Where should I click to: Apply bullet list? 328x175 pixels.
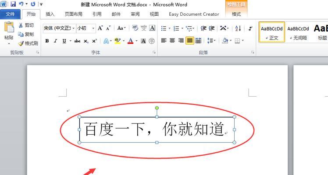(164, 28)
